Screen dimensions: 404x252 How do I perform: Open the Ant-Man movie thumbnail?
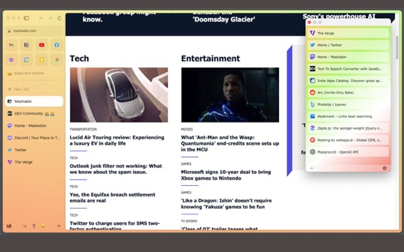pos(230,95)
